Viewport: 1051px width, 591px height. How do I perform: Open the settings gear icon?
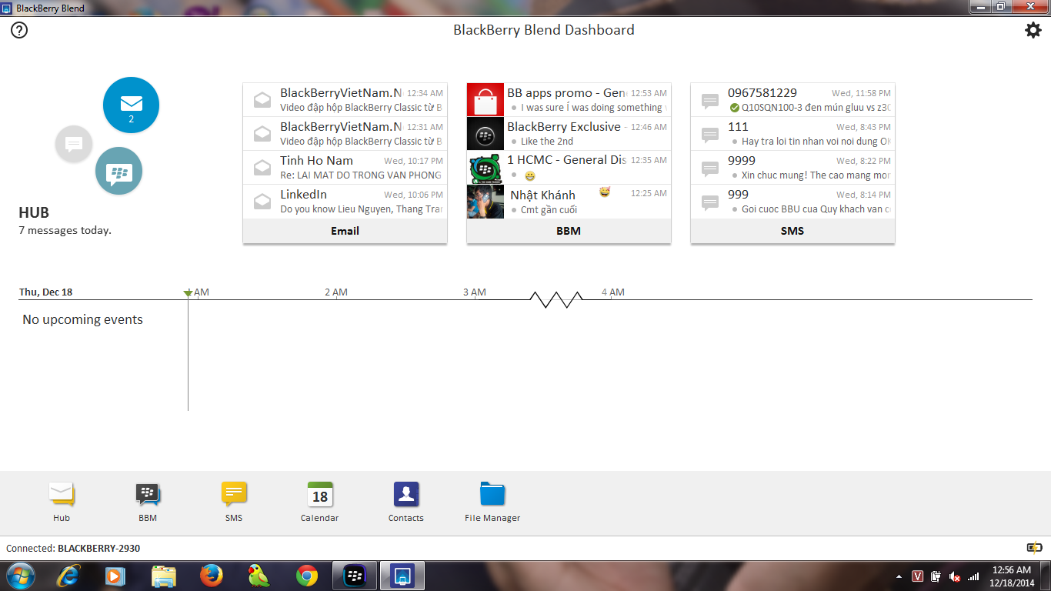(x=1033, y=30)
